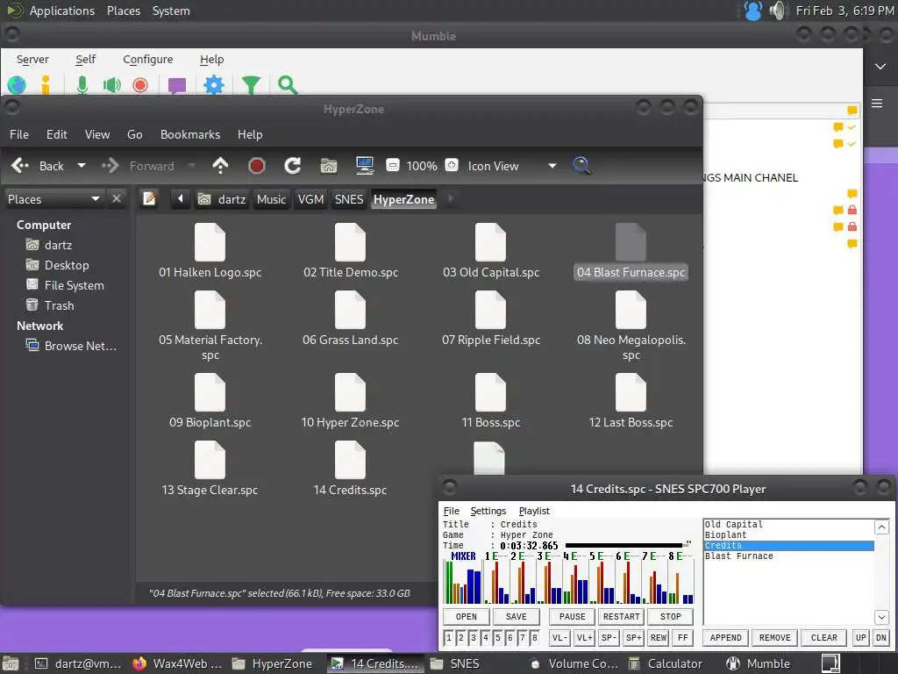Viewport: 898px width, 674px height.
Task: Open Mumble Configure menu
Action: coord(147,59)
